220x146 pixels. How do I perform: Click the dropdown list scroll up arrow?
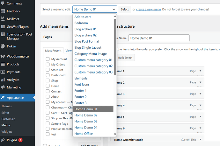115,16
